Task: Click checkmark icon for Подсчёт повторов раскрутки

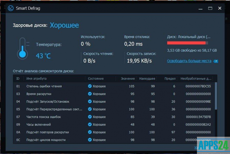Action: [x=90, y=132]
